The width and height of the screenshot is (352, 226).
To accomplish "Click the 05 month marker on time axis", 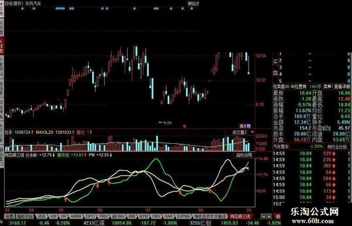I will (61, 210).
